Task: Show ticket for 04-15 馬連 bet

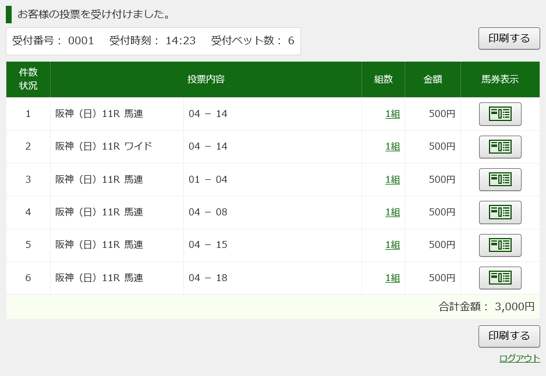Action: click(500, 245)
